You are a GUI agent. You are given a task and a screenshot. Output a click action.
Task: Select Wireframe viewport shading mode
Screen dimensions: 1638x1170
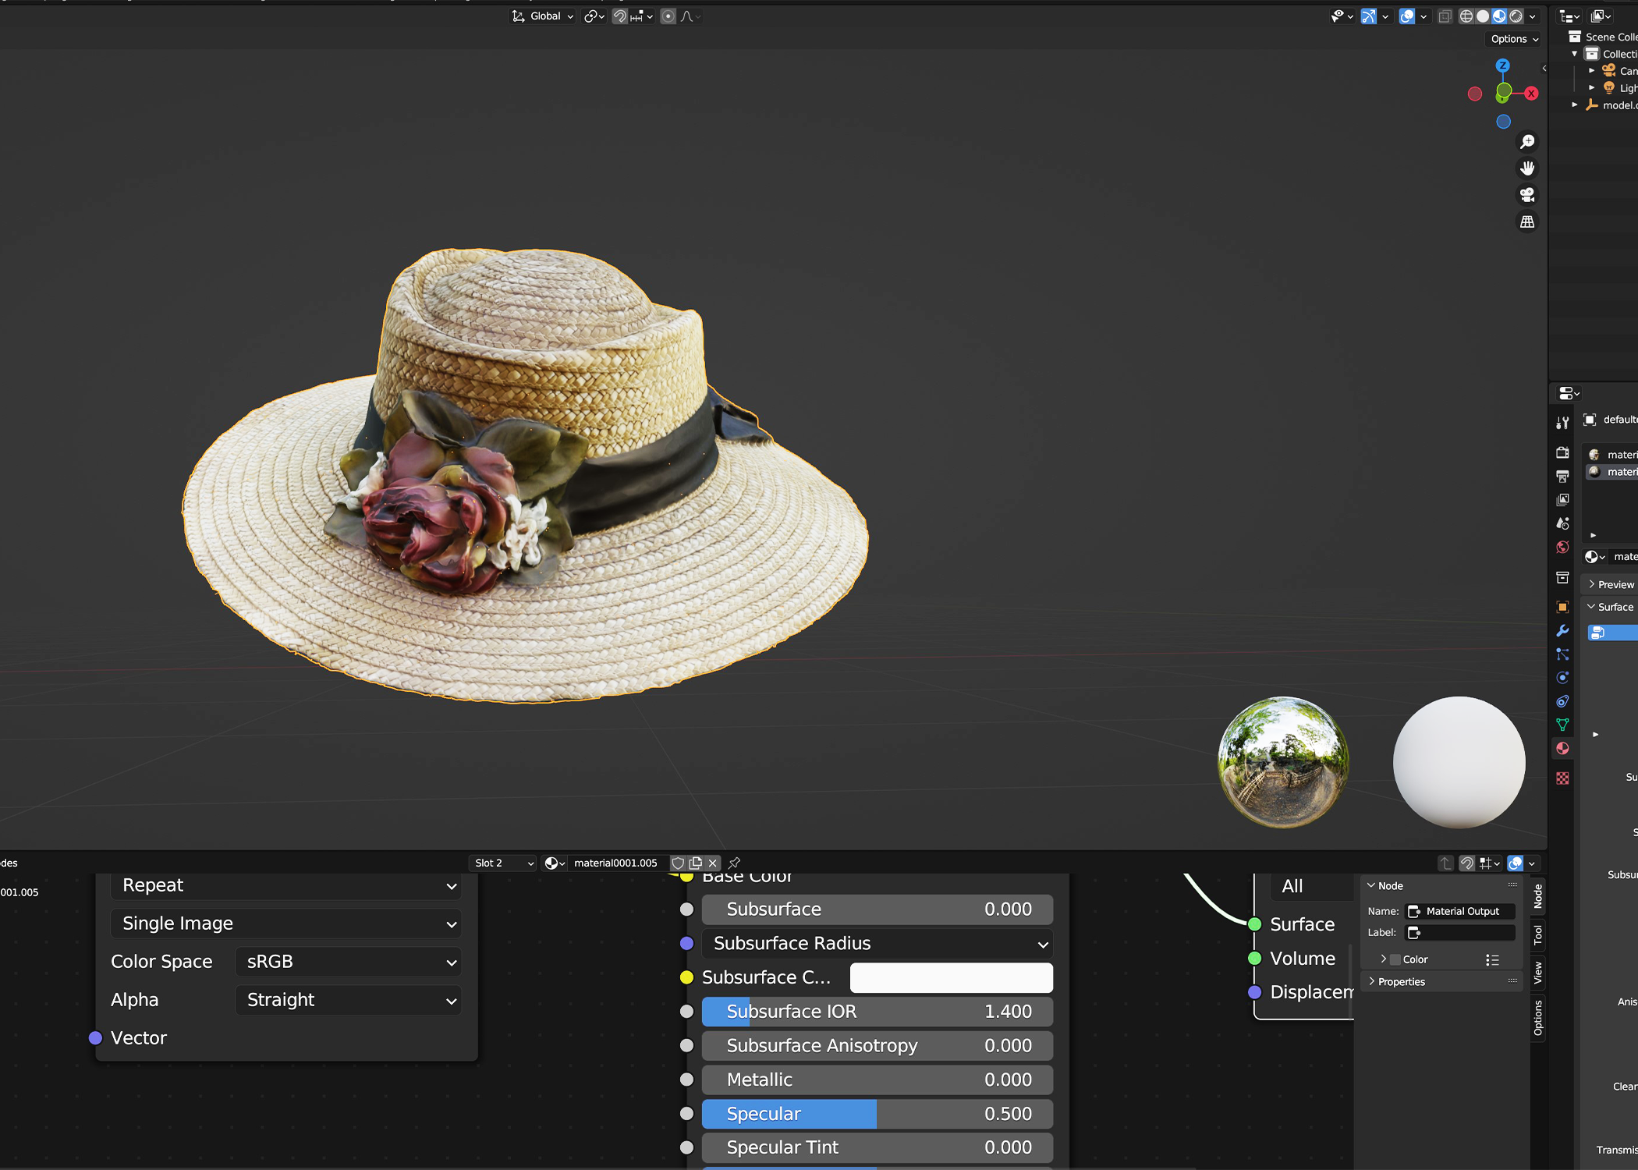[1466, 16]
